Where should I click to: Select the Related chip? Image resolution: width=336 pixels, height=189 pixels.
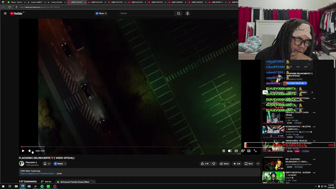pyautogui.click(x=304, y=92)
